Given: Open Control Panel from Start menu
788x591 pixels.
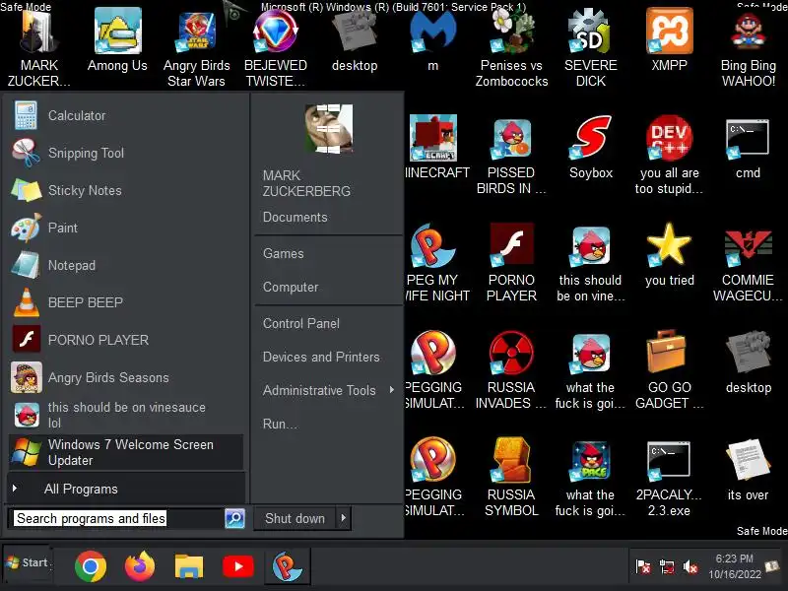Looking at the screenshot, I should coord(301,323).
